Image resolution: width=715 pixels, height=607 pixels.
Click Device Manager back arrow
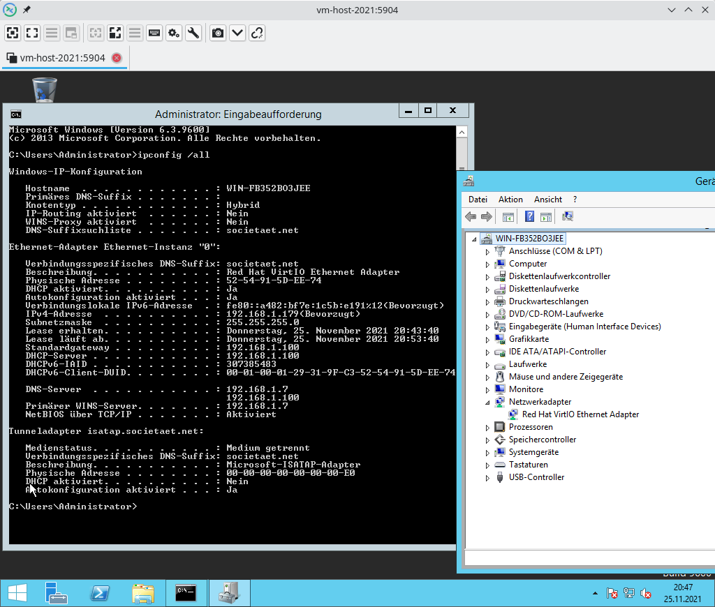471,217
